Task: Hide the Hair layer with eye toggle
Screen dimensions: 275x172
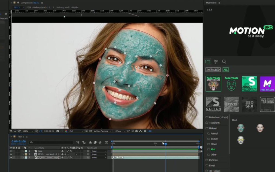Action: 11,151
